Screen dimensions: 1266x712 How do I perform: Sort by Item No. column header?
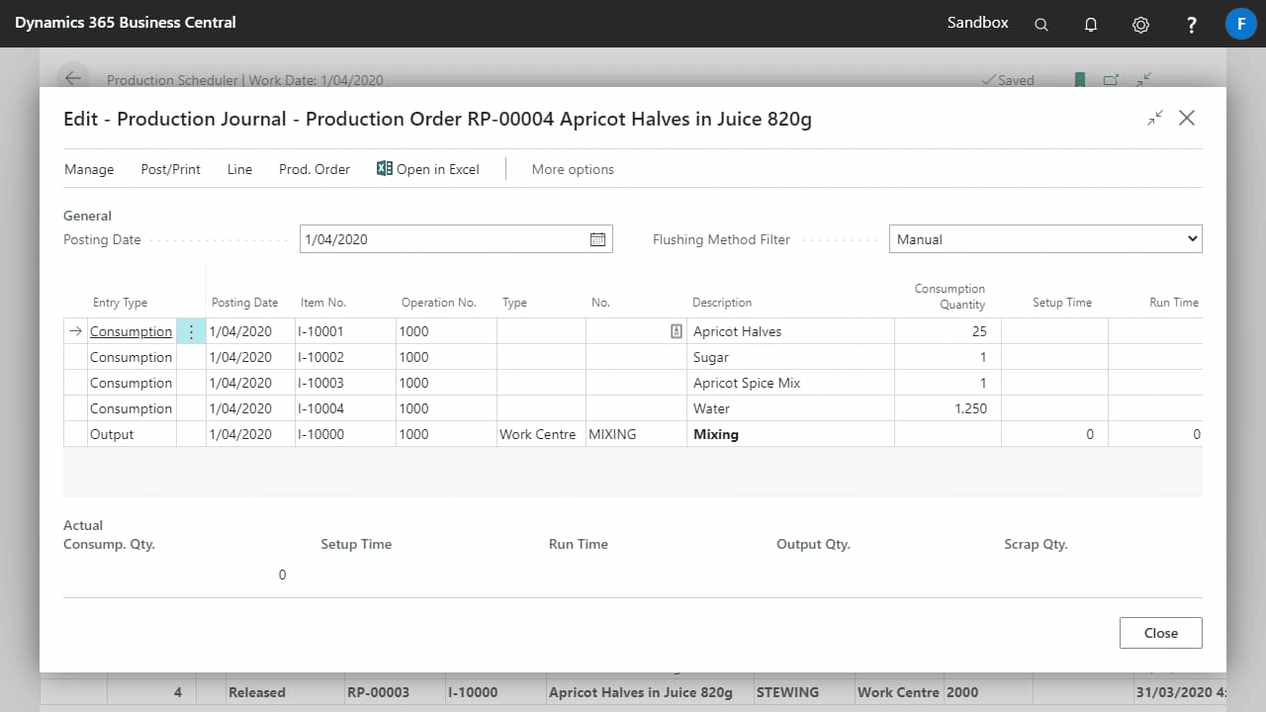(322, 303)
